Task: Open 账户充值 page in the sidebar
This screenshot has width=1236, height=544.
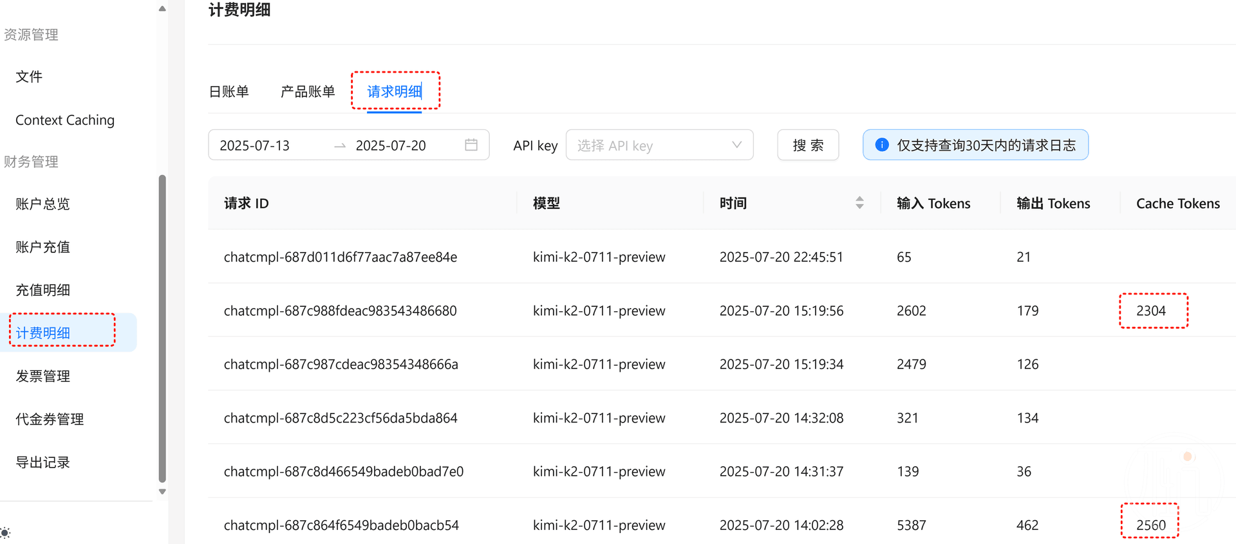Action: (x=42, y=247)
